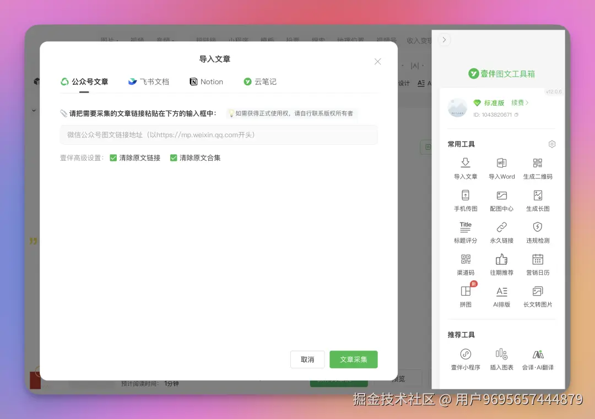
Task: Open the 会译·AI翻译 tool
Action: point(537,358)
